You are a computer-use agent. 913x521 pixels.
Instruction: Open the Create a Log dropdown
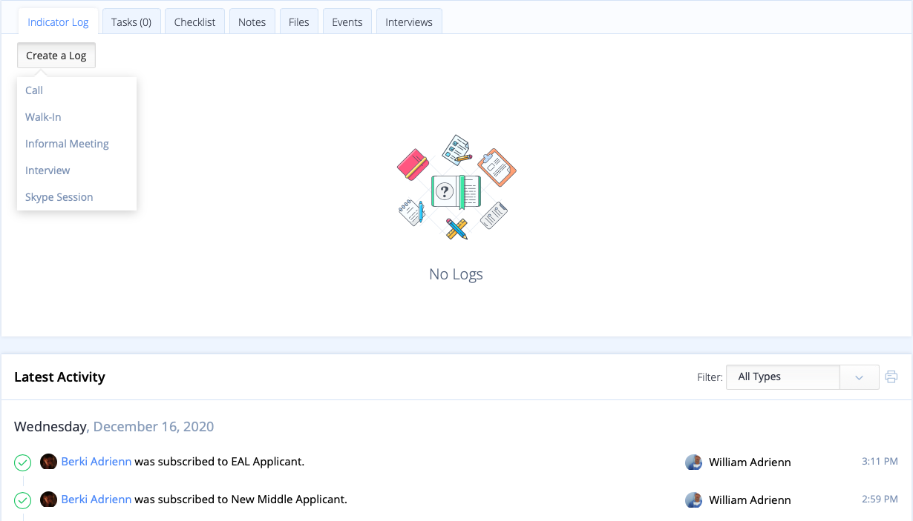[x=56, y=55]
